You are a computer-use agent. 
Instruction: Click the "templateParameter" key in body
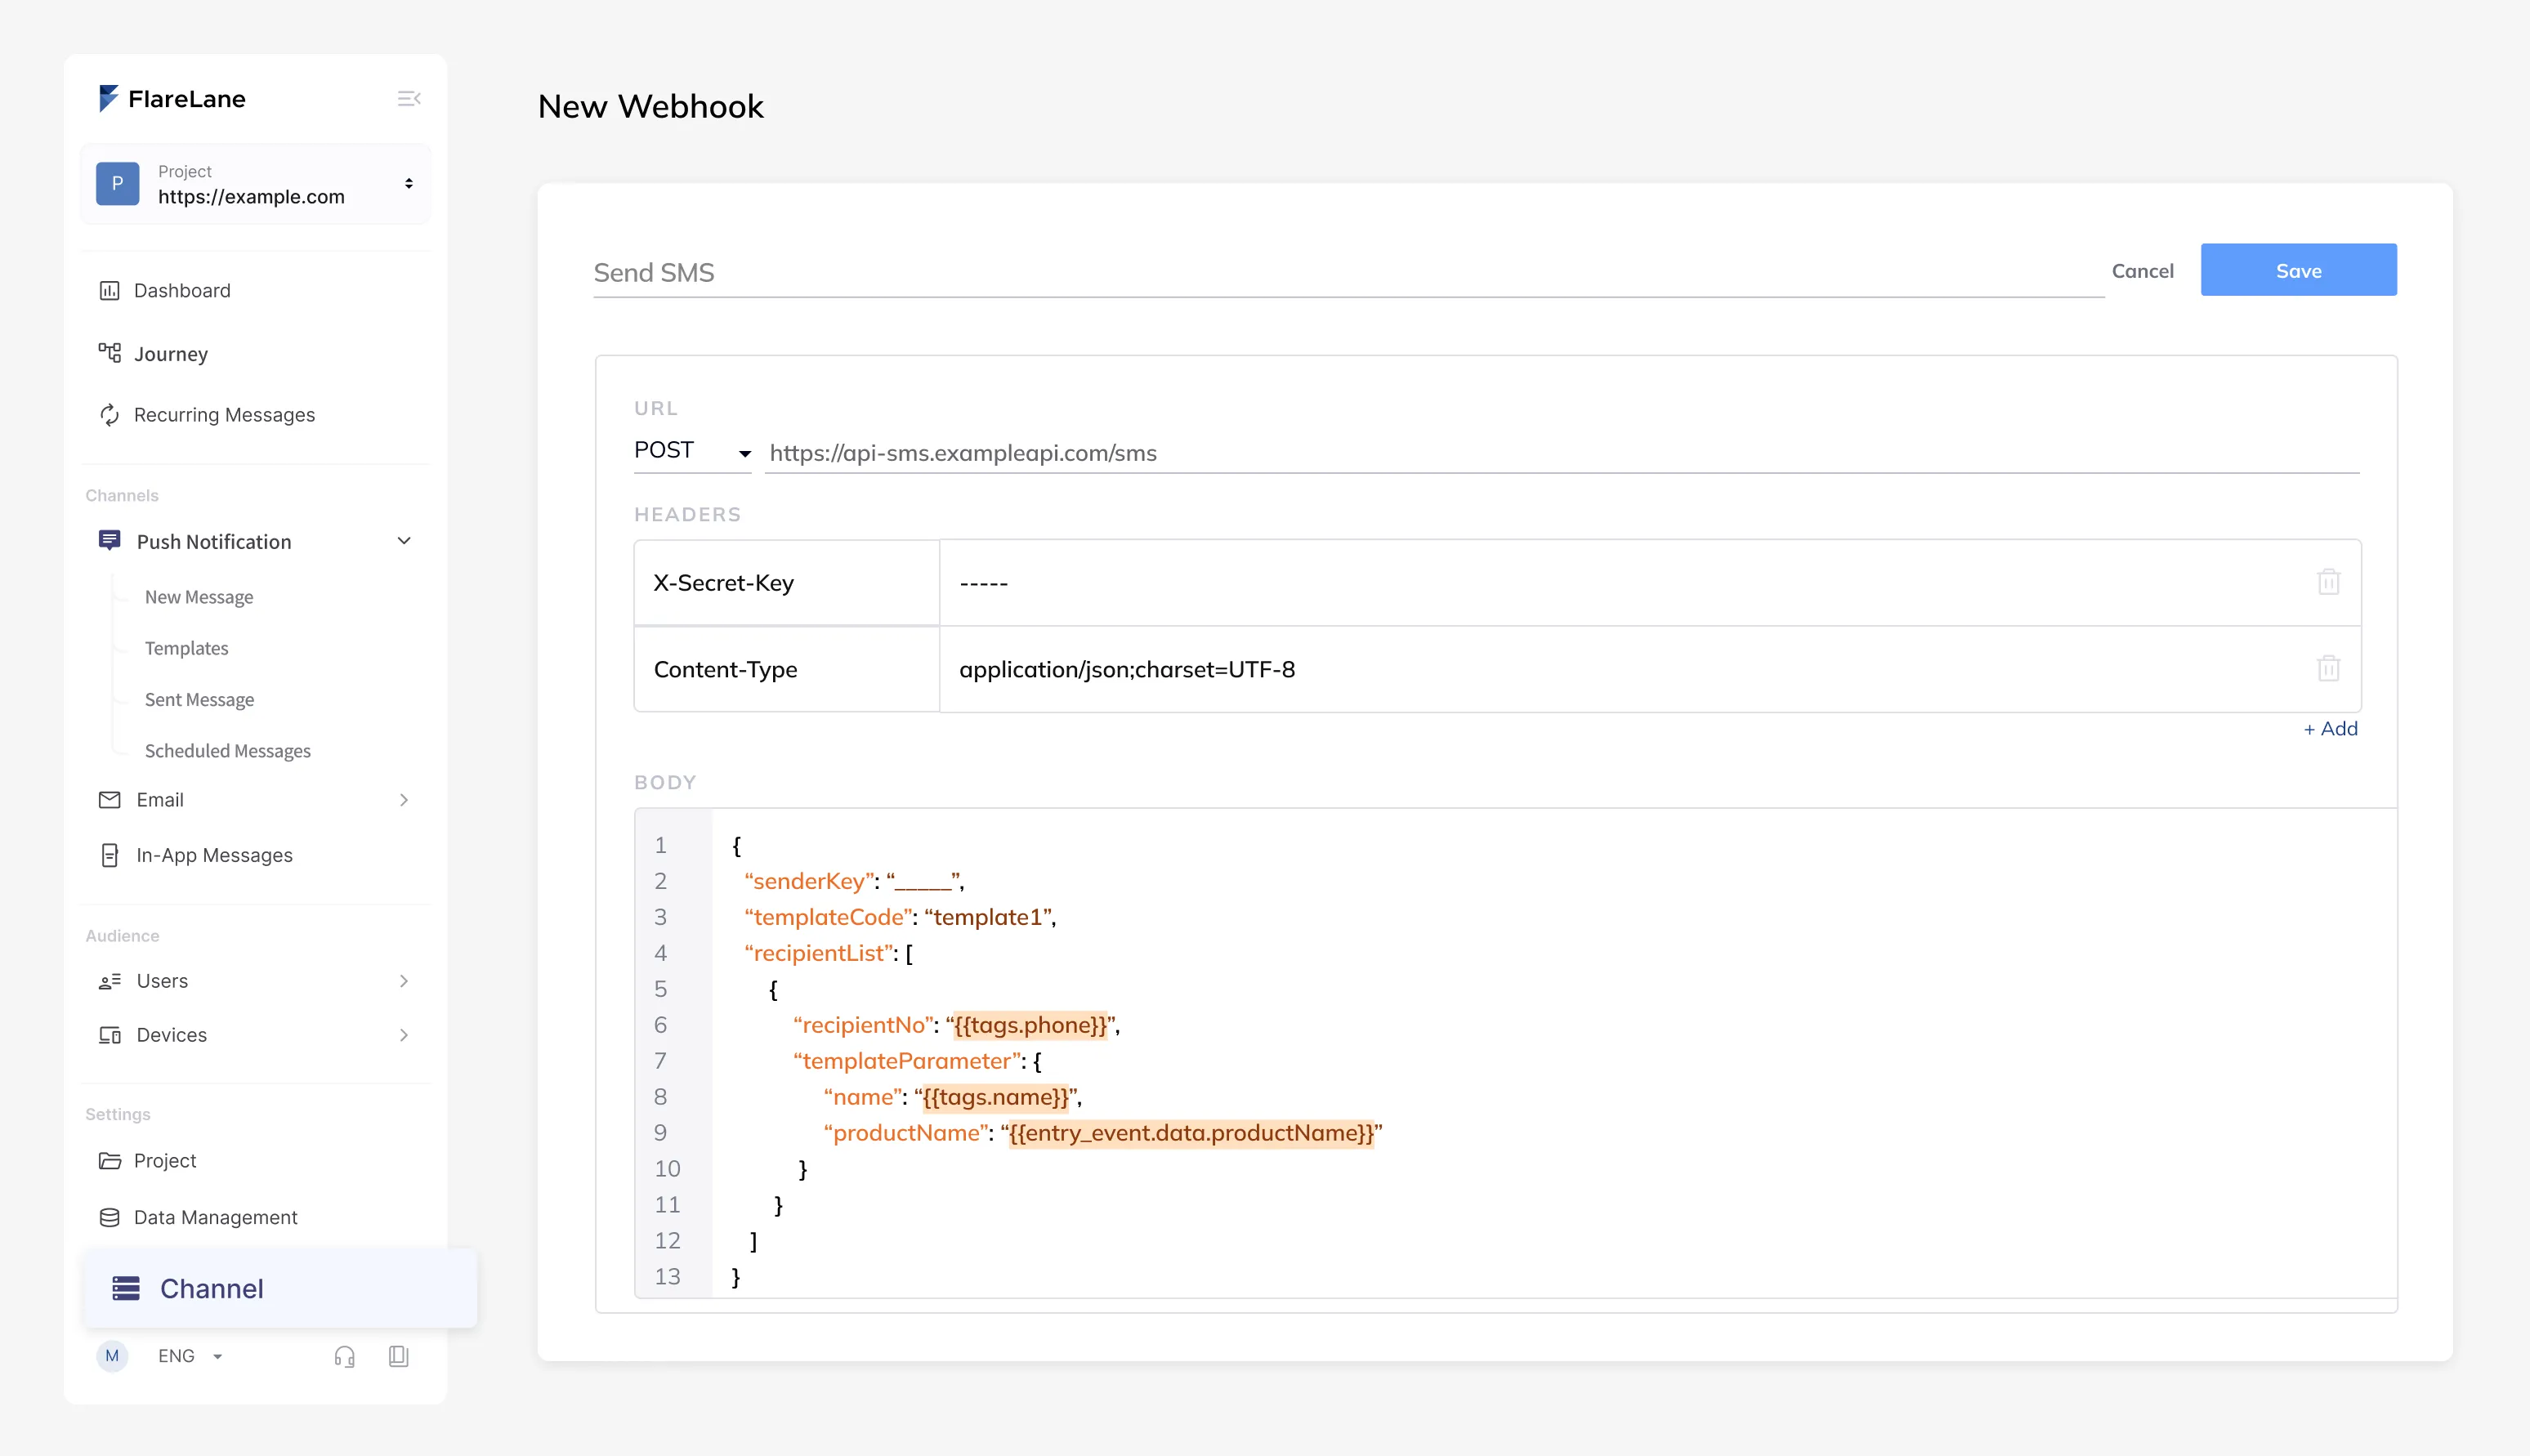(907, 1061)
